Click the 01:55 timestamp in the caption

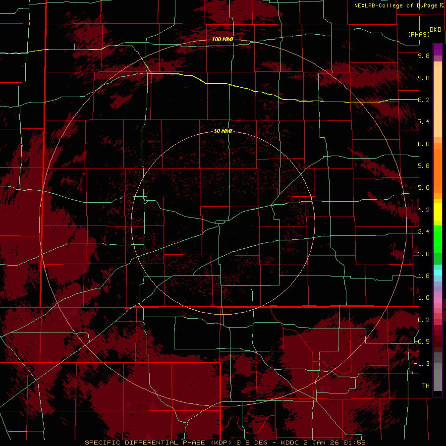[355, 443]
